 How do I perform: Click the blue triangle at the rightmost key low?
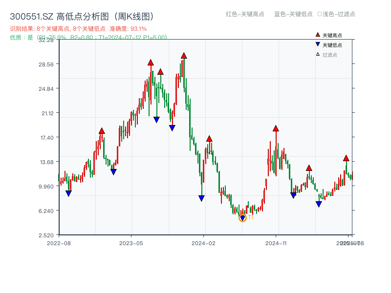(319, 203)
